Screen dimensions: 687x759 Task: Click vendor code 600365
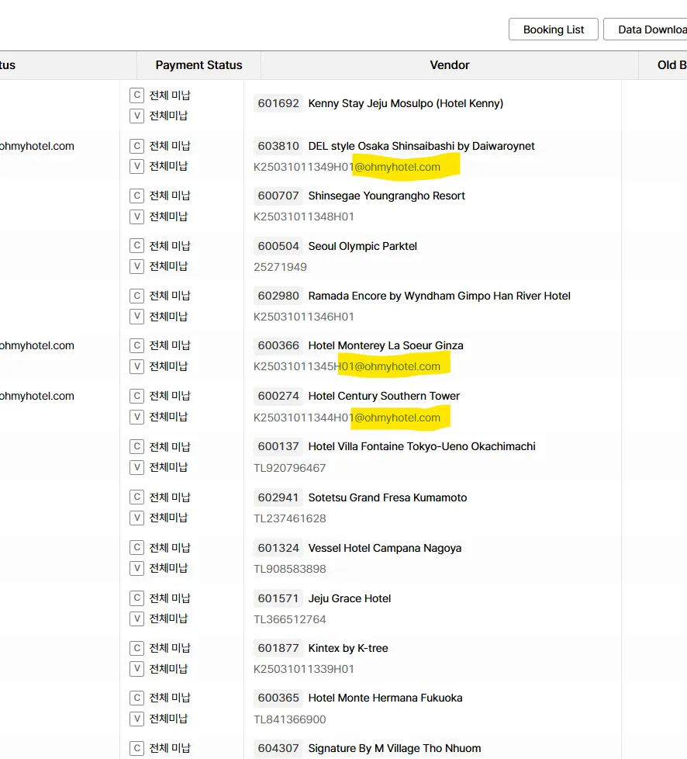(278, 698)
